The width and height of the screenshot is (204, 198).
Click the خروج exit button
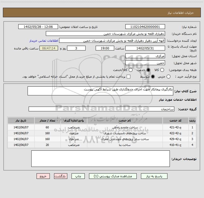[43, 176]
